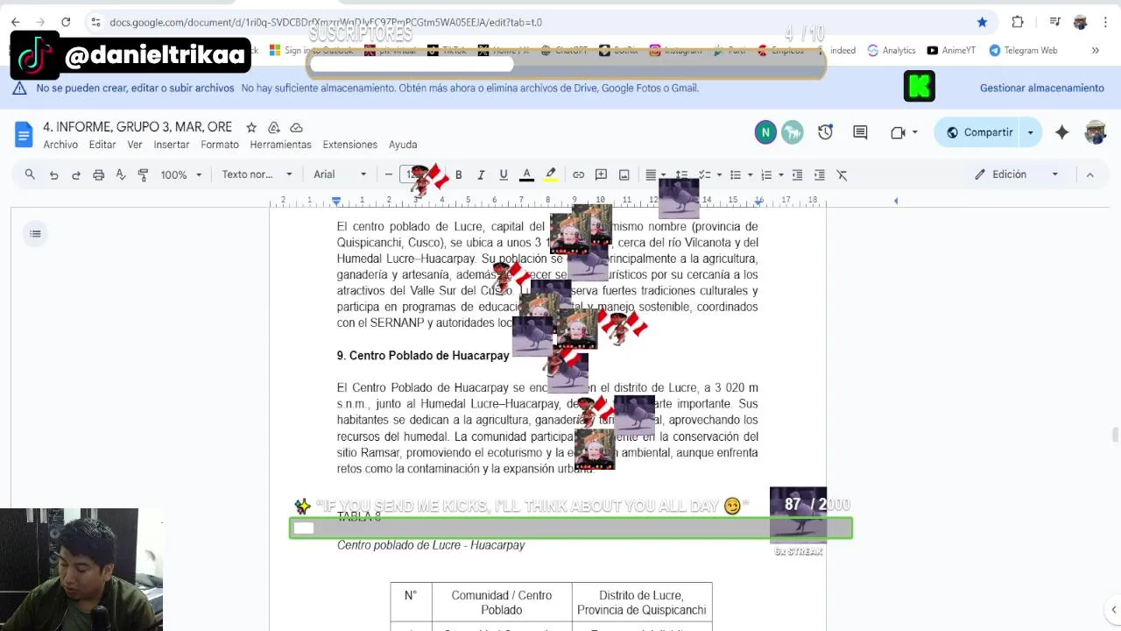The width and height of the screenshot is (1121, 631).
Task: Collapse the toolbar menus with chevron
Action: [1089, 174]
